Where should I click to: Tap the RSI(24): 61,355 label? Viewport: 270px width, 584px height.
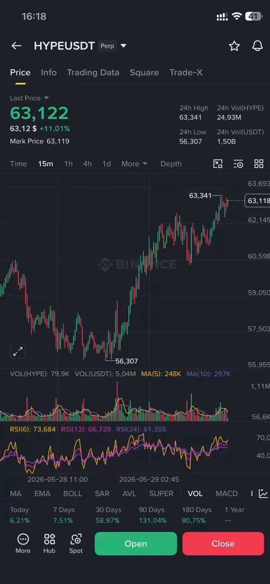[141, 429]
